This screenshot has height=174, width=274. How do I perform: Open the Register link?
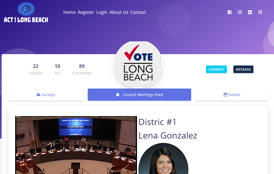coord(86,12)
